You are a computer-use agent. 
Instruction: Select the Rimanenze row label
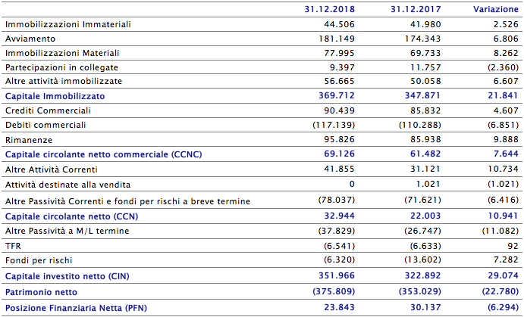pos(27,138)
